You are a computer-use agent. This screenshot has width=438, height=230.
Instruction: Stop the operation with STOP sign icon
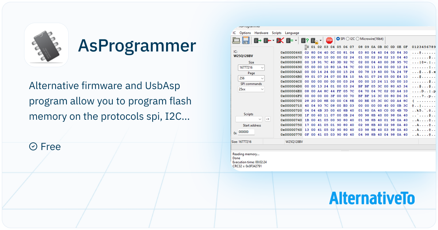[x=329, y=40]
